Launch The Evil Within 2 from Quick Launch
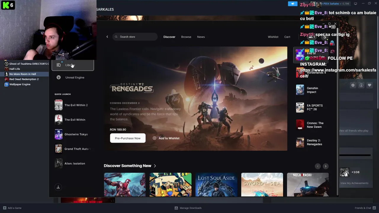Image resolution: width=379 pixels, height=213 pixels. [73, 105]
